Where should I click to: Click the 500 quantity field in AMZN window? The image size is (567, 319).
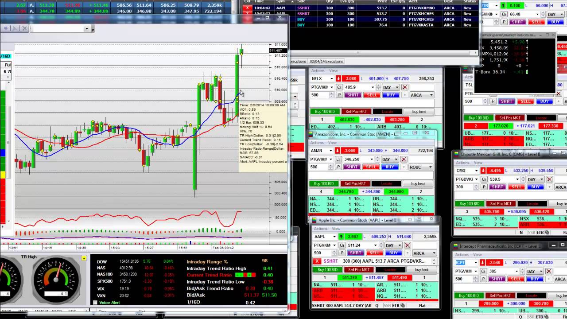pos(319,167)
